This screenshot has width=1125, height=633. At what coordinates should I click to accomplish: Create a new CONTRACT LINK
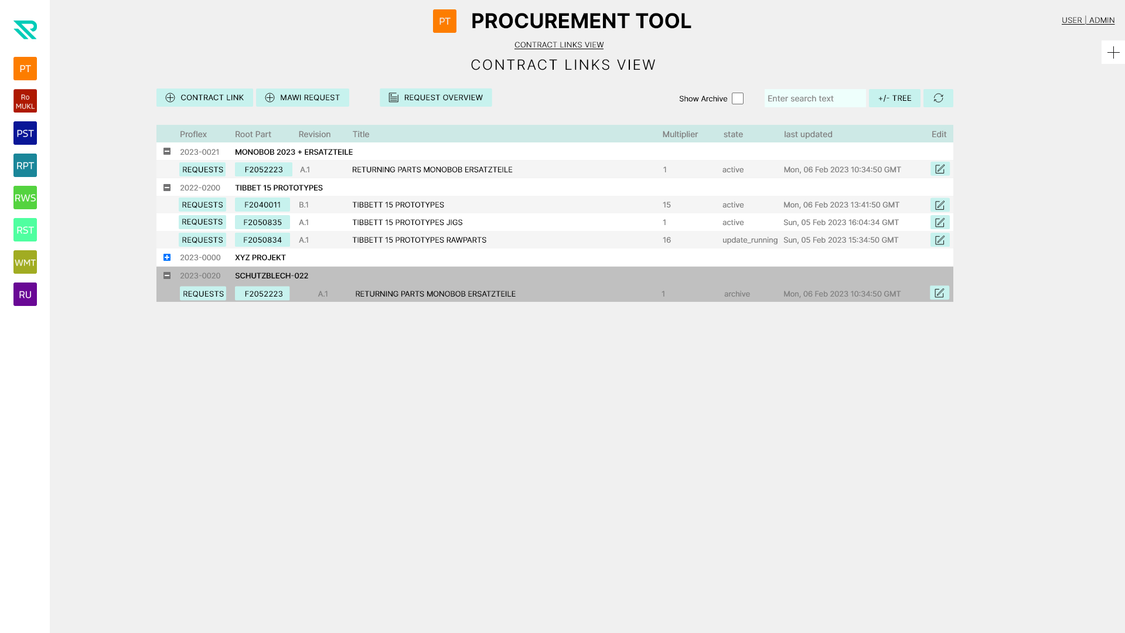pyautogui.click(x=204, y=97)
